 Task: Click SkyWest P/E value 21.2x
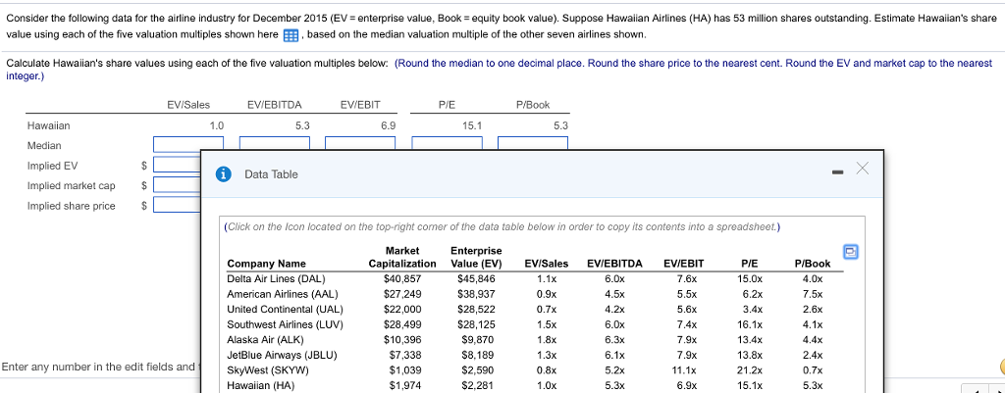(750, 370)
